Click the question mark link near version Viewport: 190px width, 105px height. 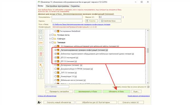123,17
